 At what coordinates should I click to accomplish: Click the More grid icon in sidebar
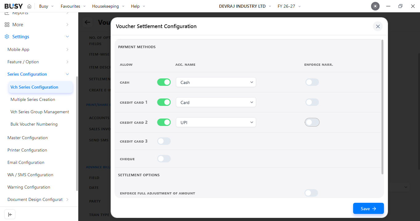(7, 25)
